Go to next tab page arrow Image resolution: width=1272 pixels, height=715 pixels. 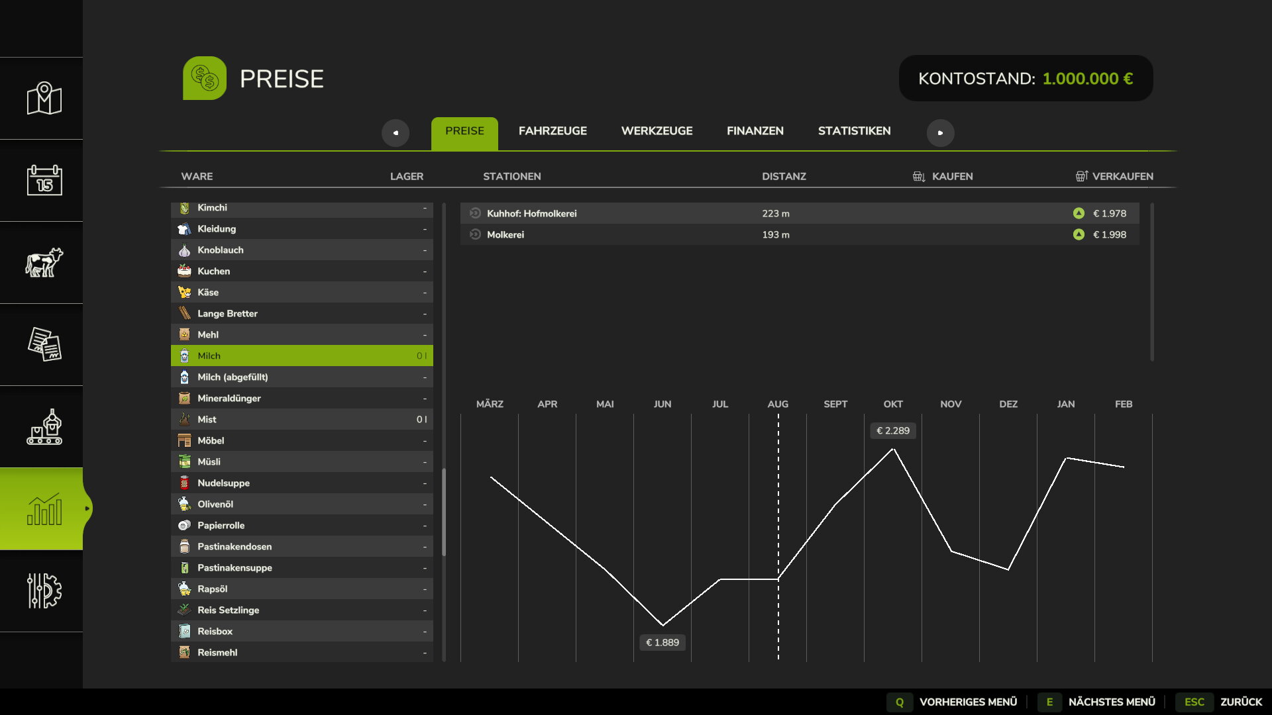[x=940, y=132]
